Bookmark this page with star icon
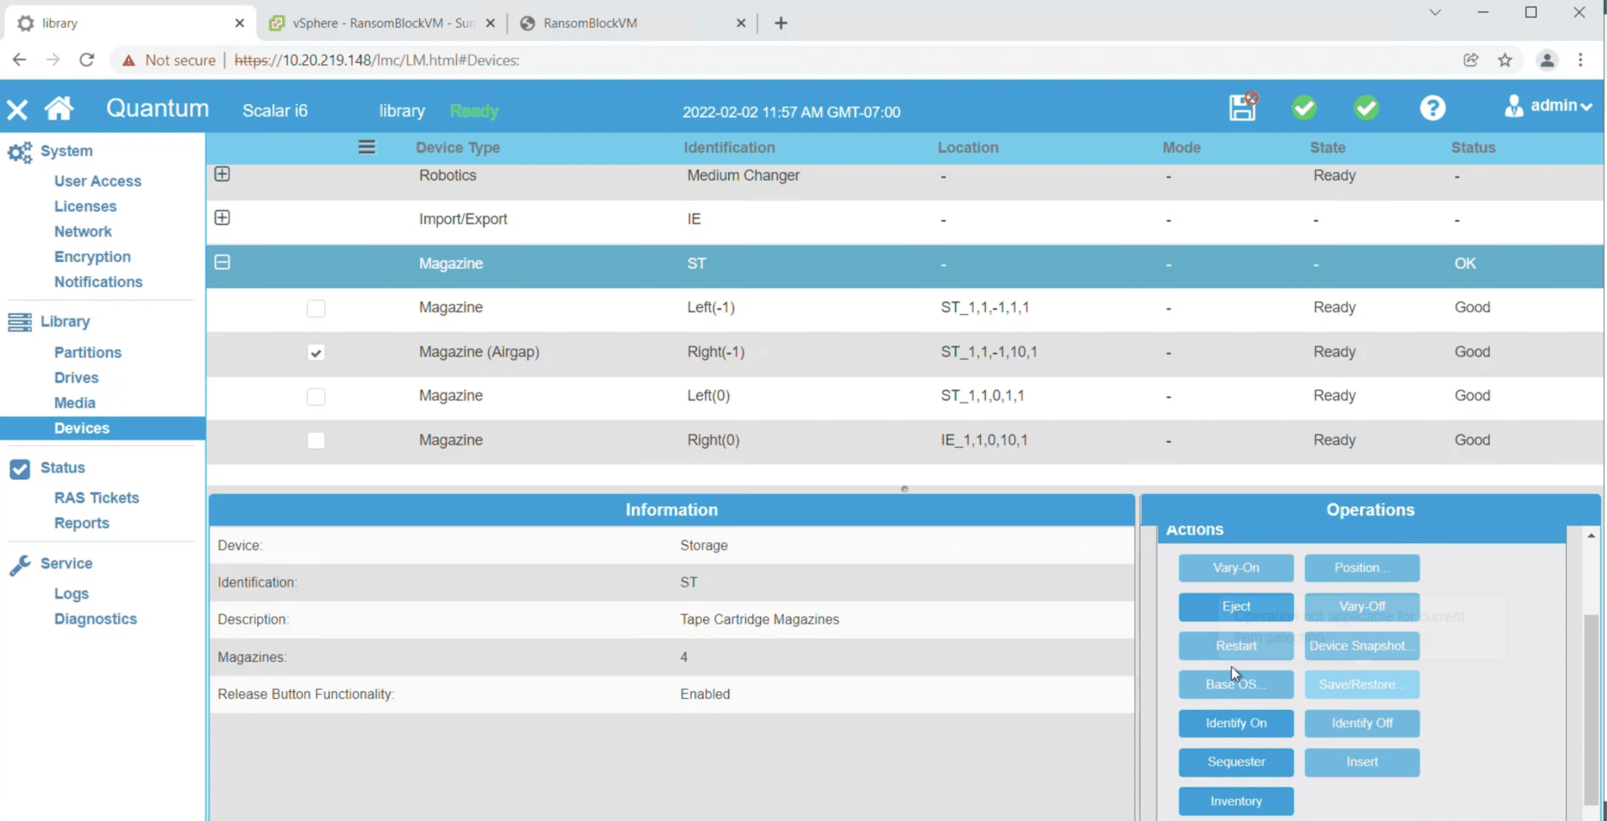The height and width of the screenshot is (821, 1607). coord(1505,59)
